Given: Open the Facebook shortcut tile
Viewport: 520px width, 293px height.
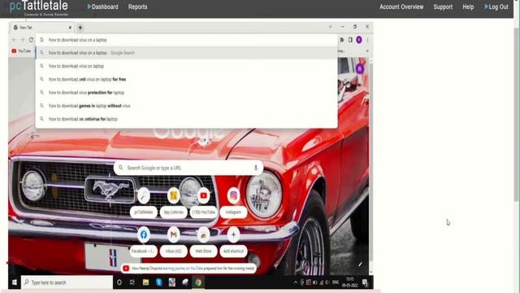Looking at the screenshot, I should (144, 242).
